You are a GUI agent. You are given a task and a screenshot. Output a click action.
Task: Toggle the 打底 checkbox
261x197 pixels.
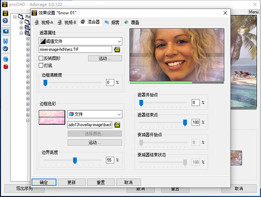click(x=41, y=65)
